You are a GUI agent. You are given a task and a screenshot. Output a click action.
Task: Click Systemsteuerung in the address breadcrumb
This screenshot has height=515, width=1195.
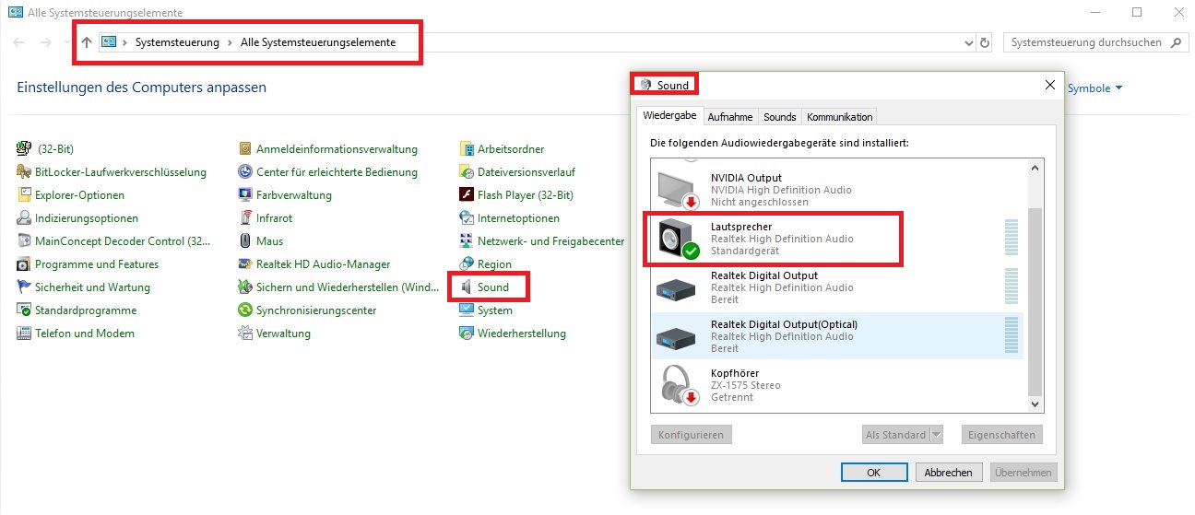177,42
